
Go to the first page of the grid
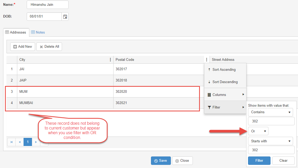coord(12,142)
